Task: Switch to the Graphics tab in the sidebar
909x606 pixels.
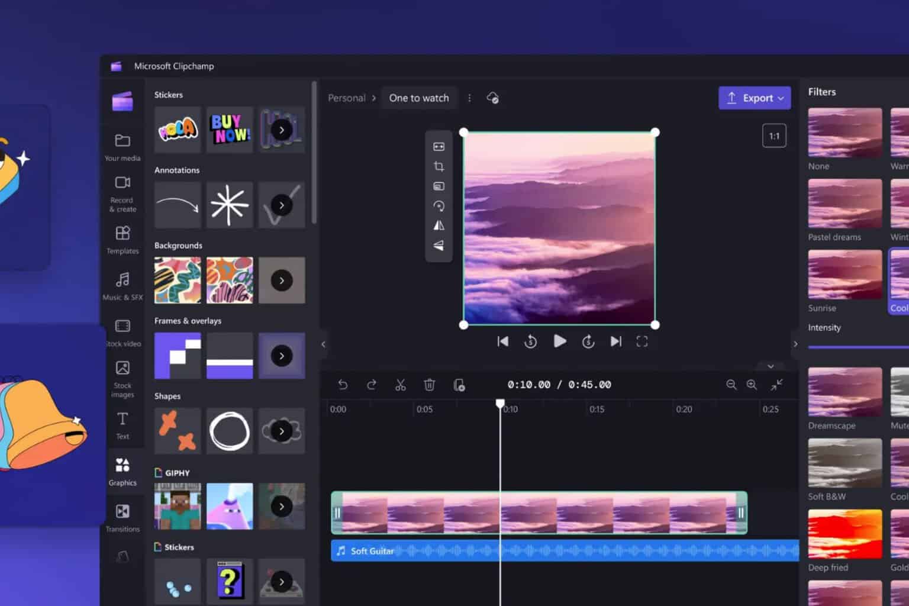Action: coord(122,470)
